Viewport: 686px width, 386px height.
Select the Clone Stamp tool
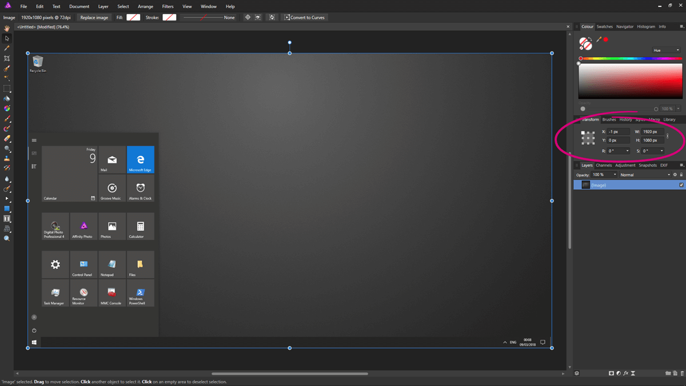pos(7,157)
